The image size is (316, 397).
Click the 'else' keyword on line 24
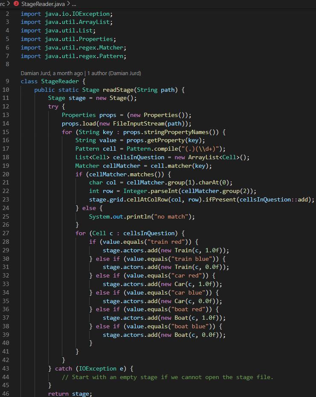(x=89, y=208)
